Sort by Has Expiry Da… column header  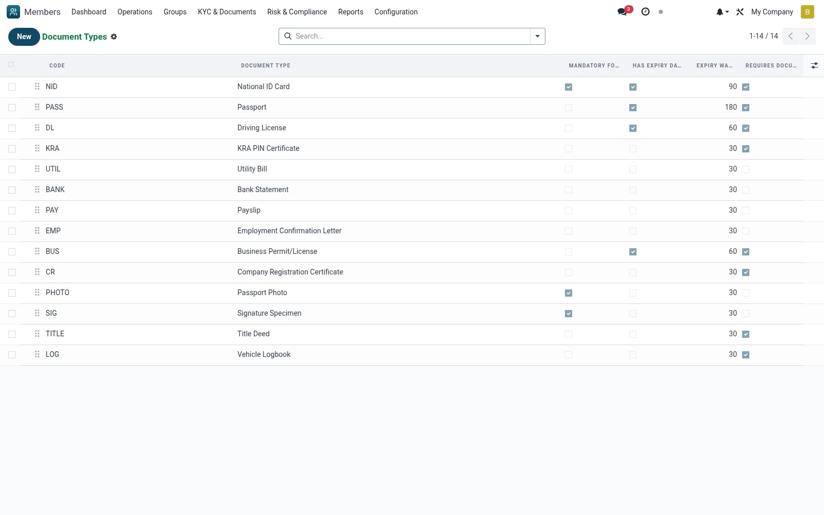(657, 65)
